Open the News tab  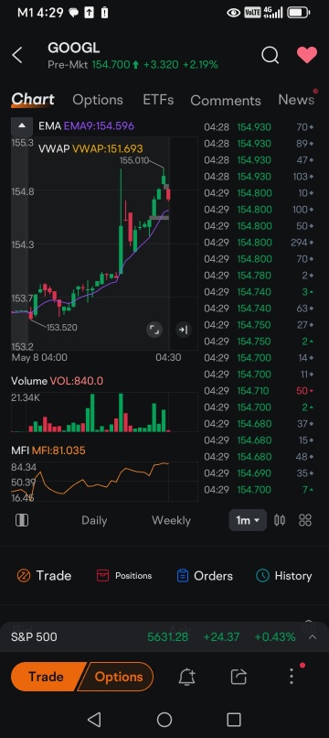click(x=296, y=100)
